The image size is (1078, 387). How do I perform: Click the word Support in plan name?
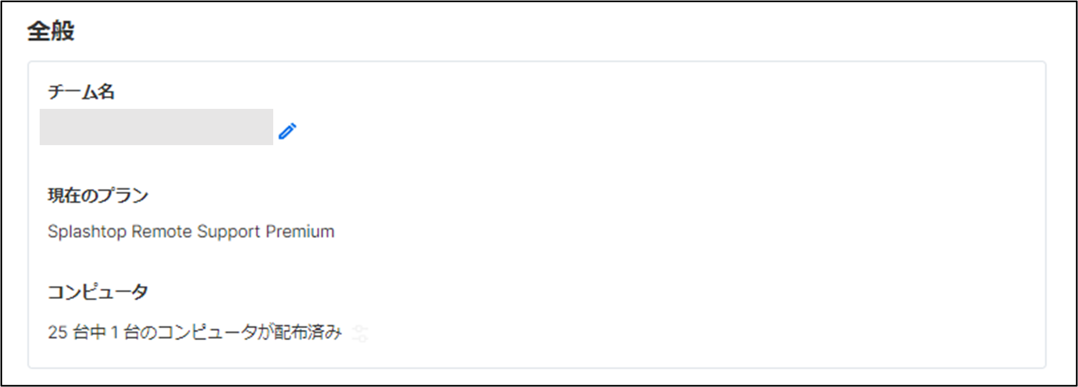[229, 231]
